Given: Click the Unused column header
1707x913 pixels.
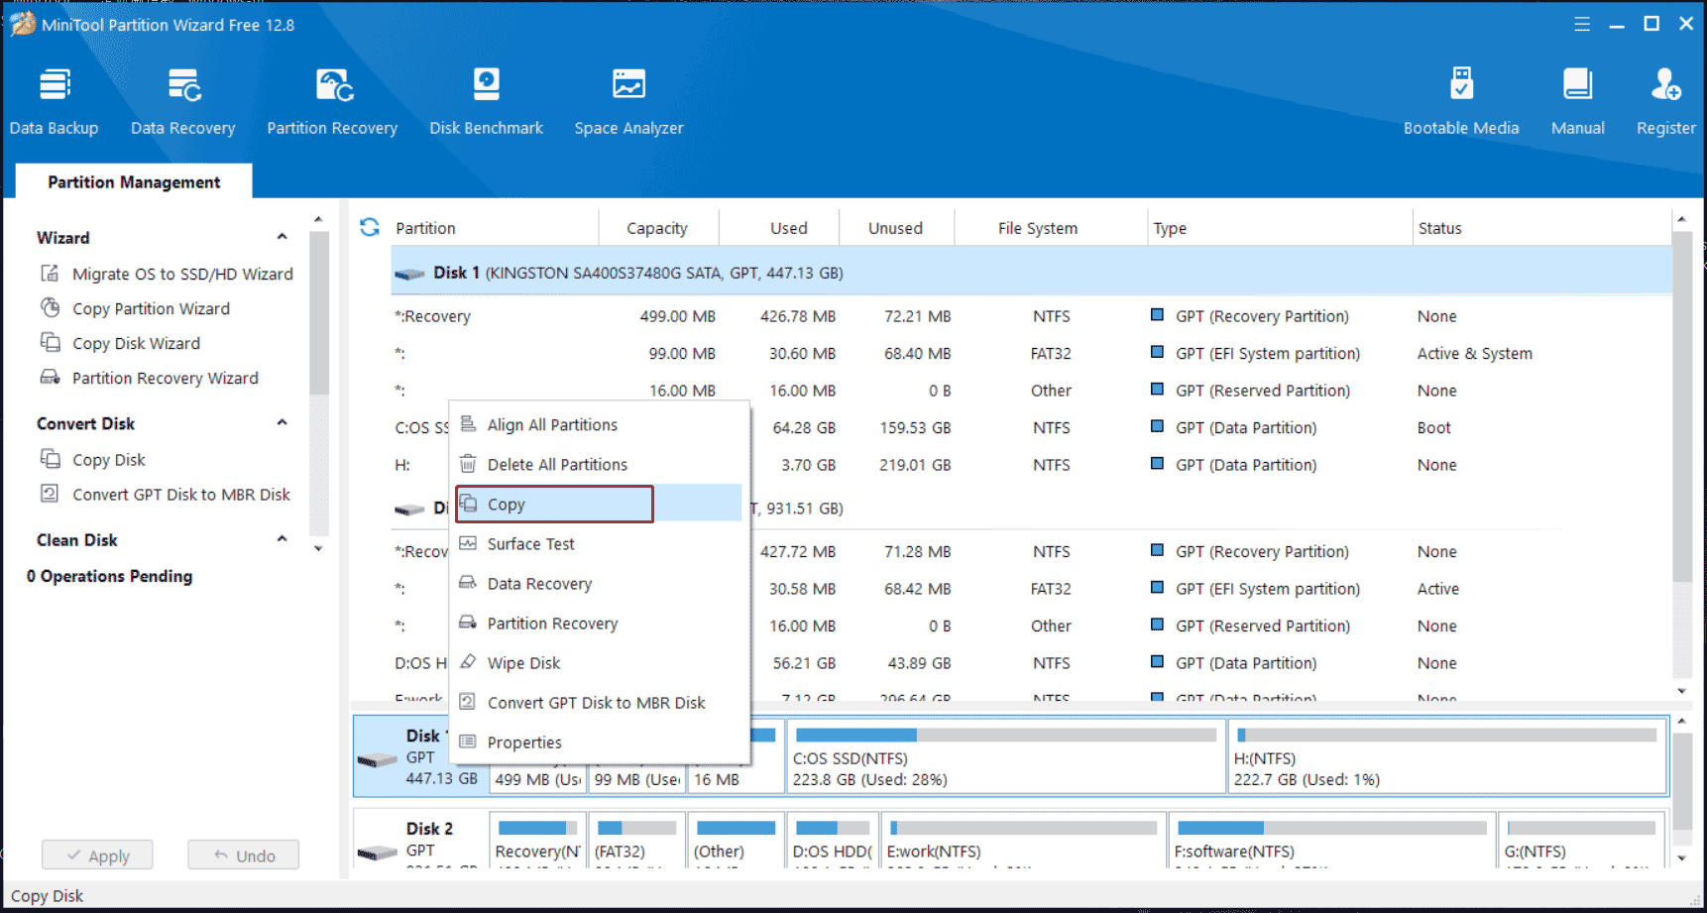Looking at the screenshot, I should (x=895, y=228).
